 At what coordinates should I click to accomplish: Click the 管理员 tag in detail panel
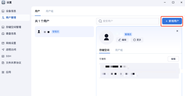[128, 34]
